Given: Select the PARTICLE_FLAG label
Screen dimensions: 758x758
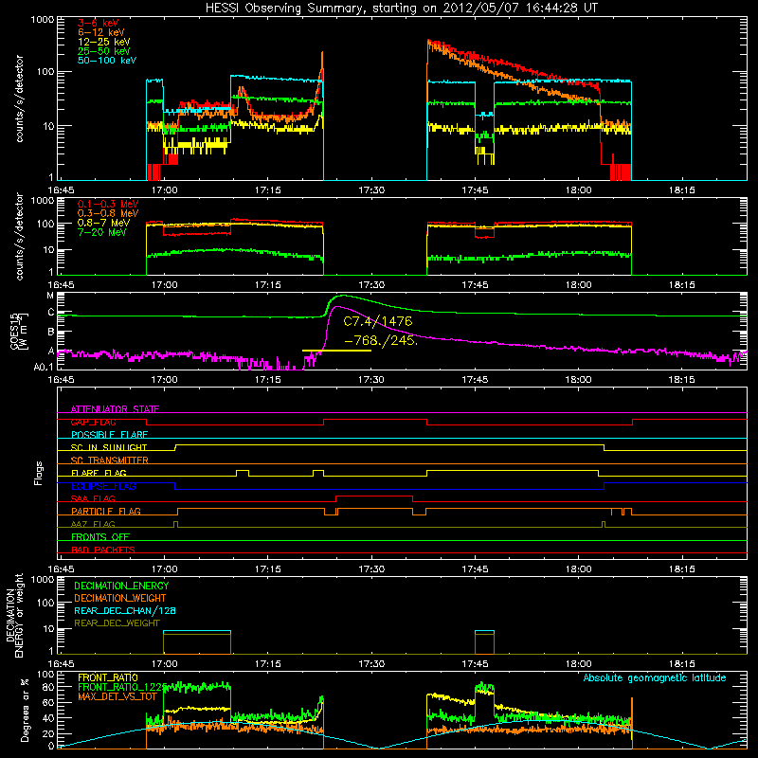Looking at the screenshot, I should [106, 511].
